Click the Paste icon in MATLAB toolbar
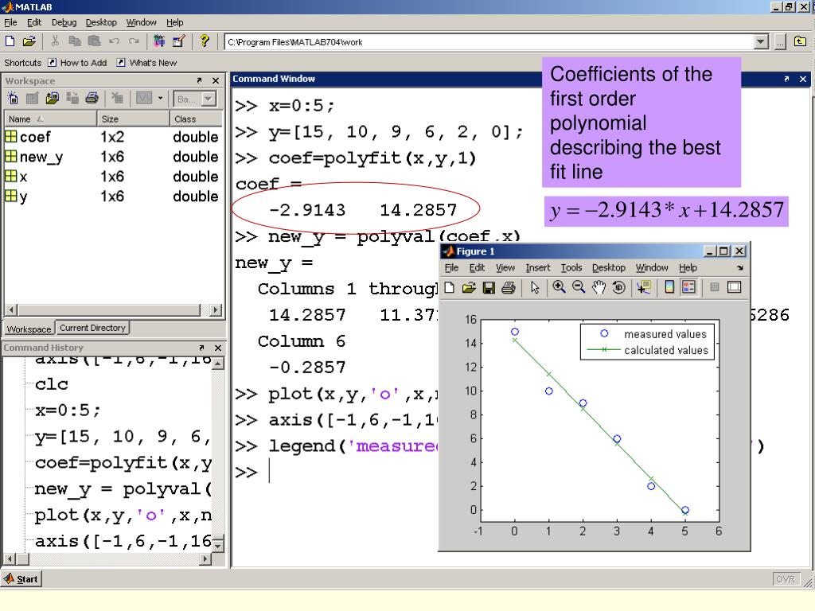Screen dimensions: 815x611 [94, 41]
